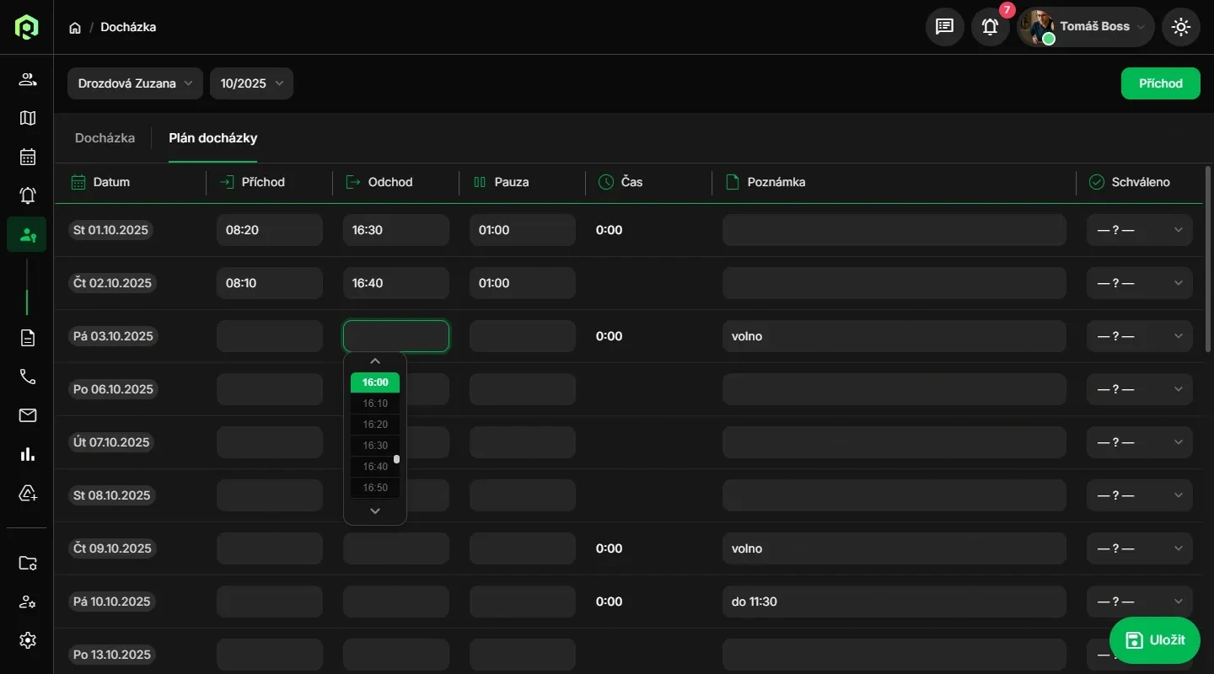
Task: Choose 16:30 in the time picker
Action: 375,446
